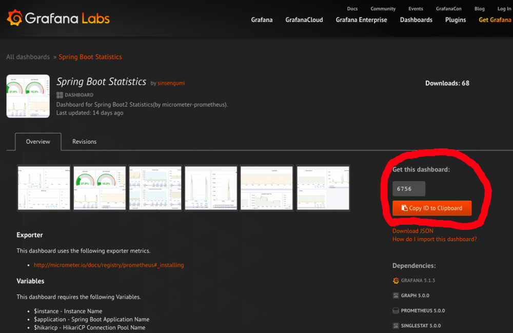
Task: Open 'How do I import this dashboard?' link
Action: coord(434,239)
